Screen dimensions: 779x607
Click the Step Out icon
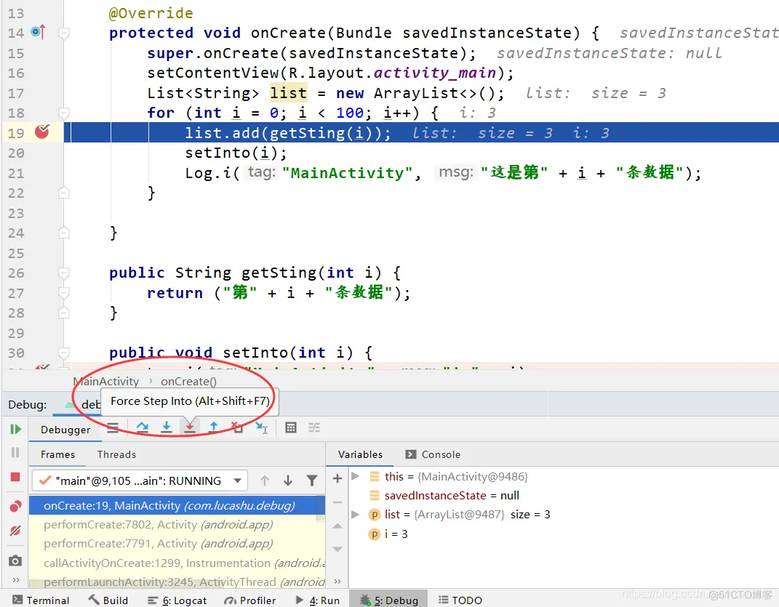click(x=213, y=427)
